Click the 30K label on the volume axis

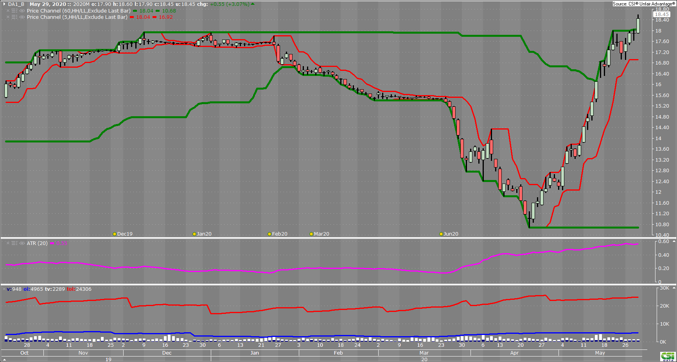(x=664, y=288)
